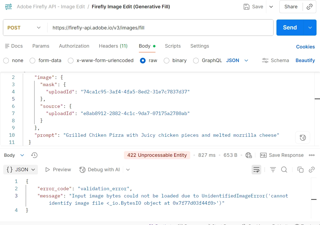The height and width of the screenshot is (225, 320).
Task: Open the POST method dropdown
Action: click(x=24, y=28)
